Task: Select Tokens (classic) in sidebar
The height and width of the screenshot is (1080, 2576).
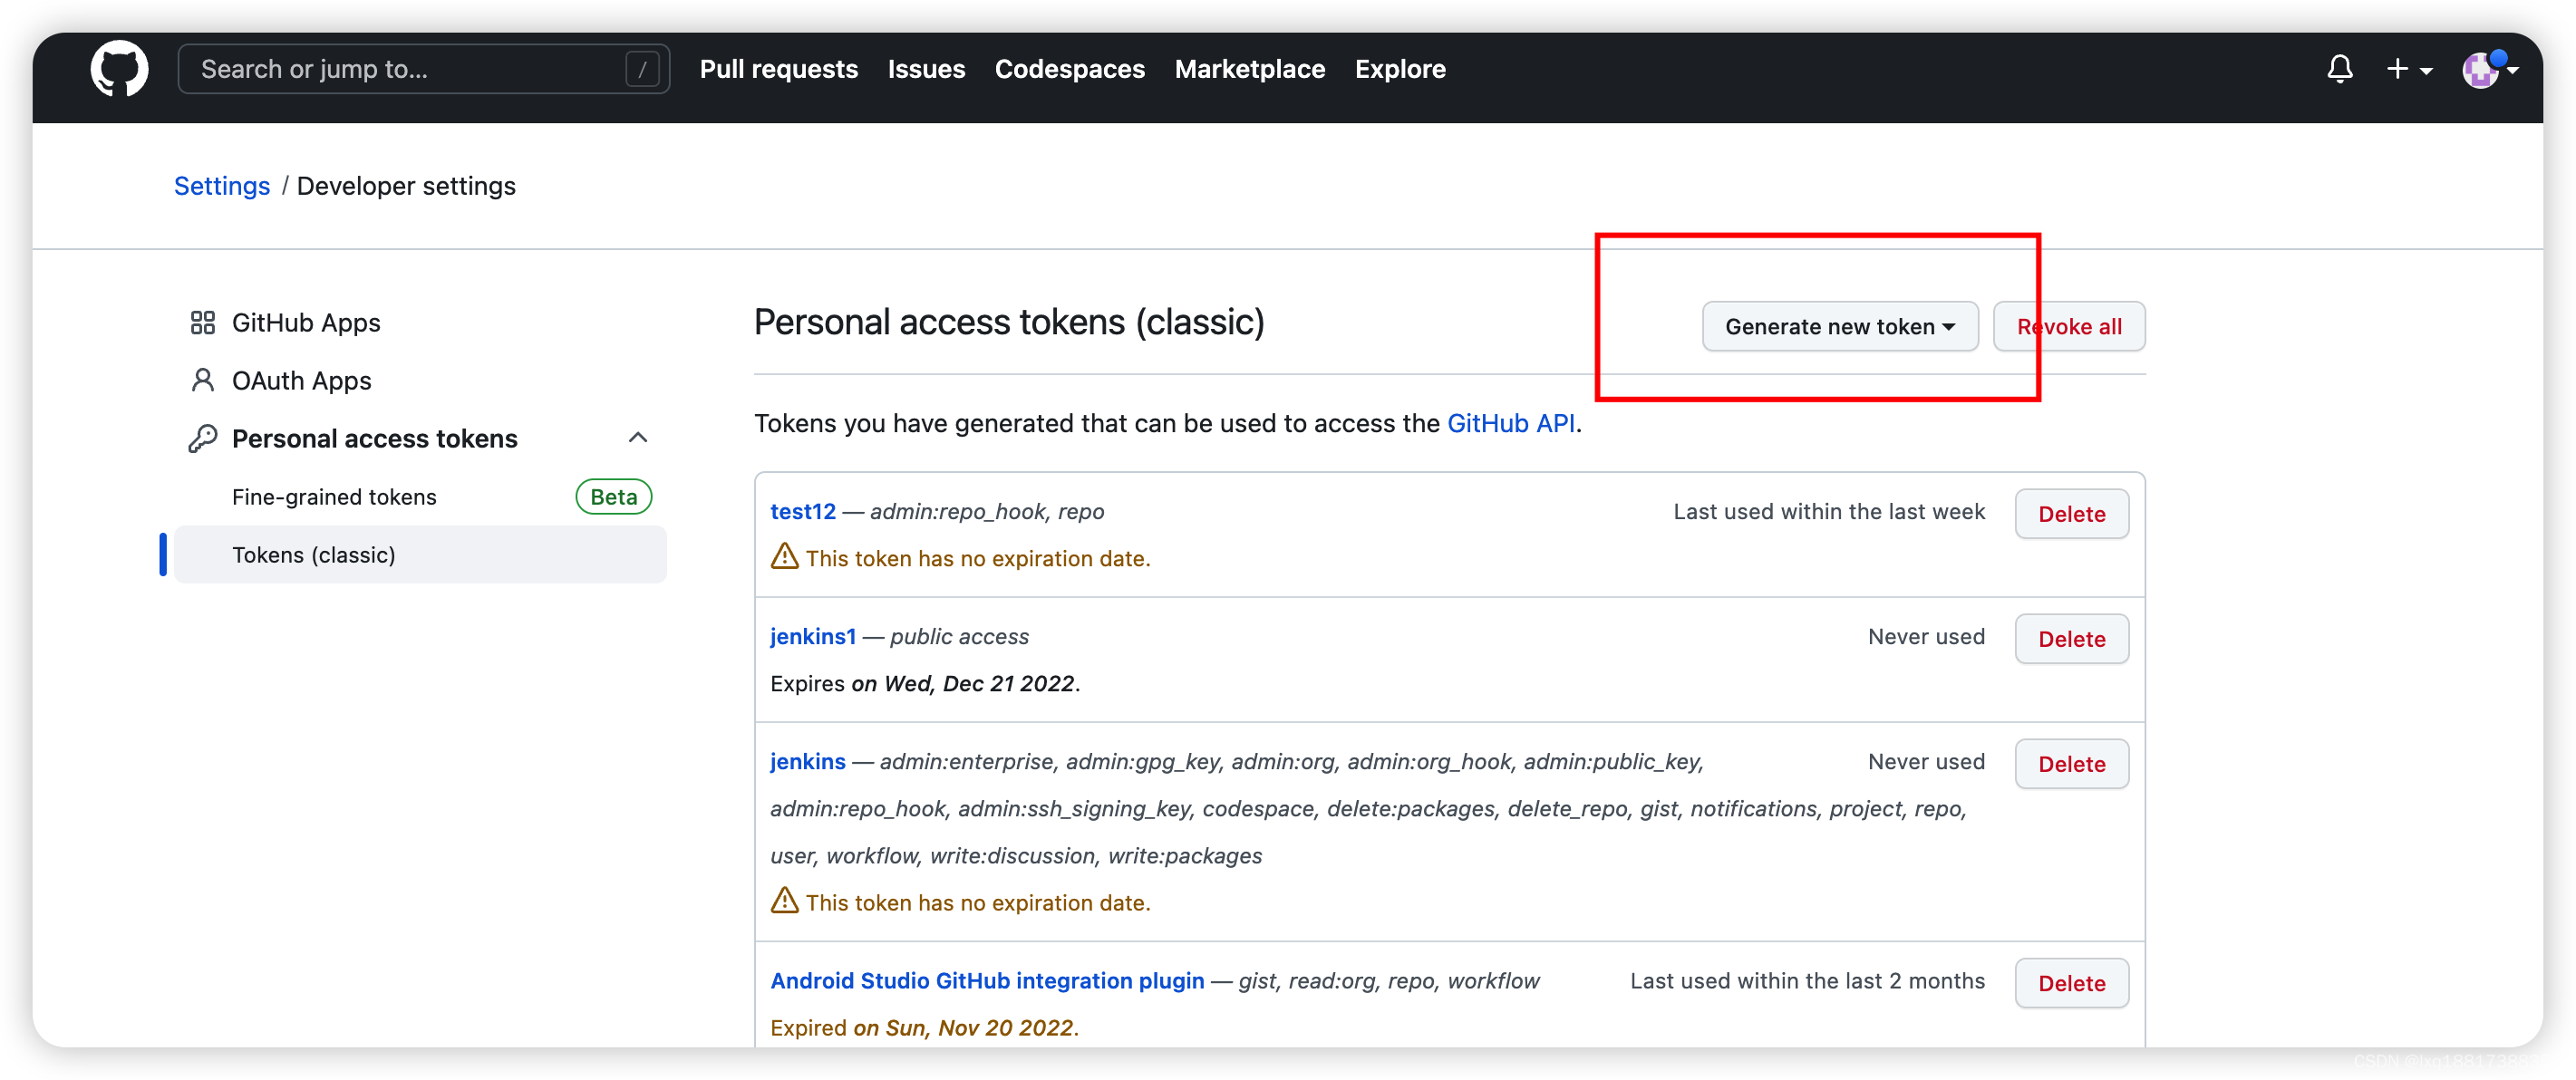Action: click(420, 554)
